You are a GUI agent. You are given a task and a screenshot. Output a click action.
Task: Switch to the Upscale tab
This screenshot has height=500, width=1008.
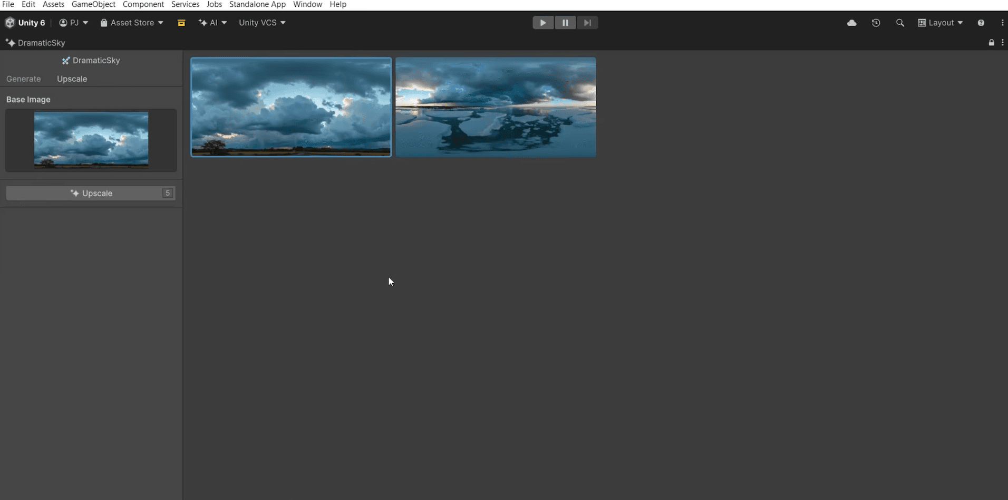click(x=72, y=79)
